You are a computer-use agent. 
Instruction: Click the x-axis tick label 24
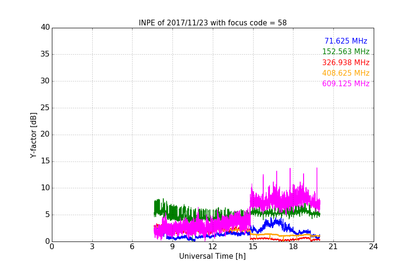(374, 247)
